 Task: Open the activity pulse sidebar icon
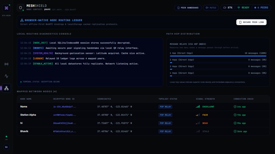pyautogui.click(x=6, y=76)
